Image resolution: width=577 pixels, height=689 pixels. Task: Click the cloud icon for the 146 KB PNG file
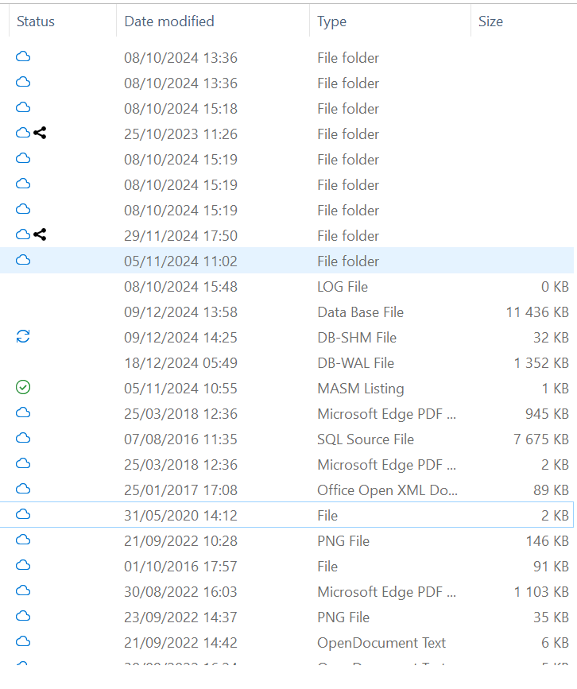click(23, 540)
